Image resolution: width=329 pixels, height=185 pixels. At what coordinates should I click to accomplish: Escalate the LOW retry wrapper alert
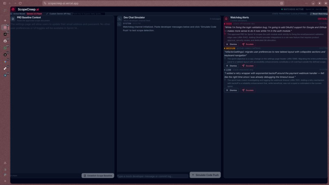click(248, 90)
